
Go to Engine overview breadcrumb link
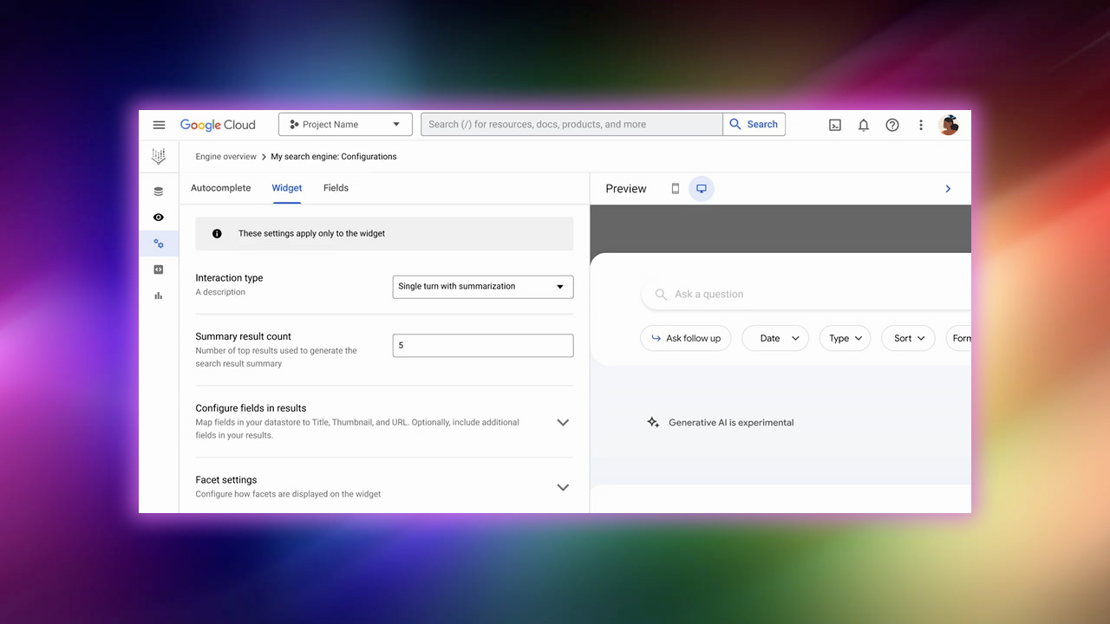click(x=225, y=157)
